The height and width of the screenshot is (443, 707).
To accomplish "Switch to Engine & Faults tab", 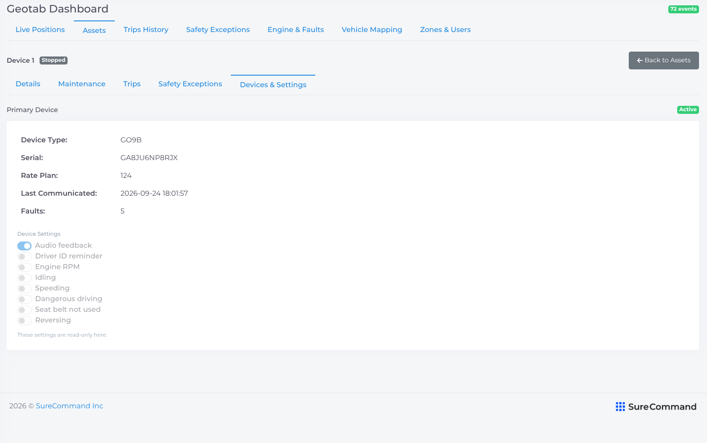I will pyautogui.click(x=296, y=30).
